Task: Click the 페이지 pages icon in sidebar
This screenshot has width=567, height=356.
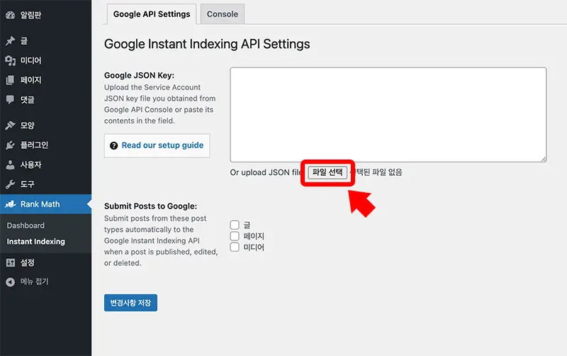Action: 10,80
